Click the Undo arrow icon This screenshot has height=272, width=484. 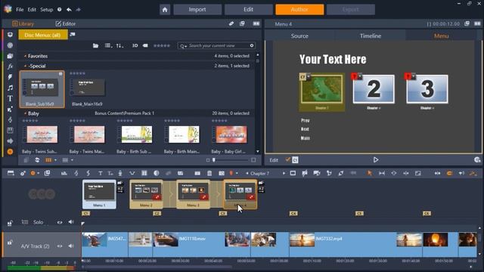click(69, 10)
